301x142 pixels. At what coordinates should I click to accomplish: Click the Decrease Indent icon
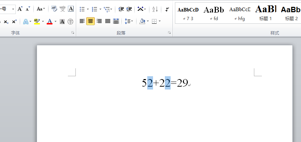pos(121,9)
